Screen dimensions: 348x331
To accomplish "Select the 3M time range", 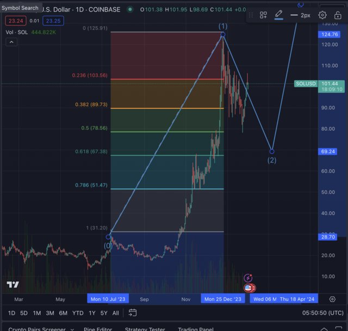I will click(x=50, y=313).
